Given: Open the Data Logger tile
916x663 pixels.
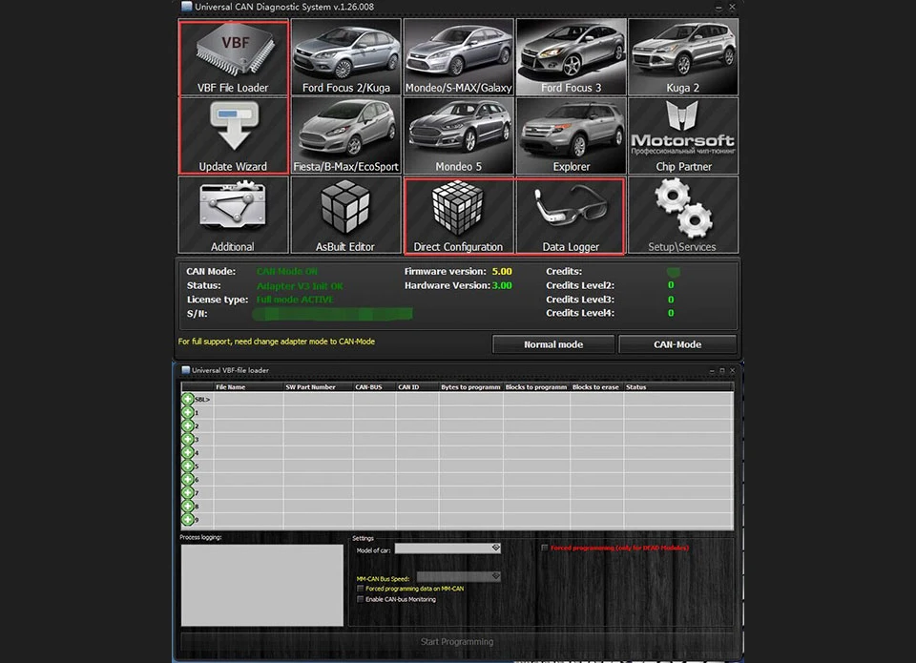Looking at the screenshot, I should pyautogui.click(x=571, y=217).
